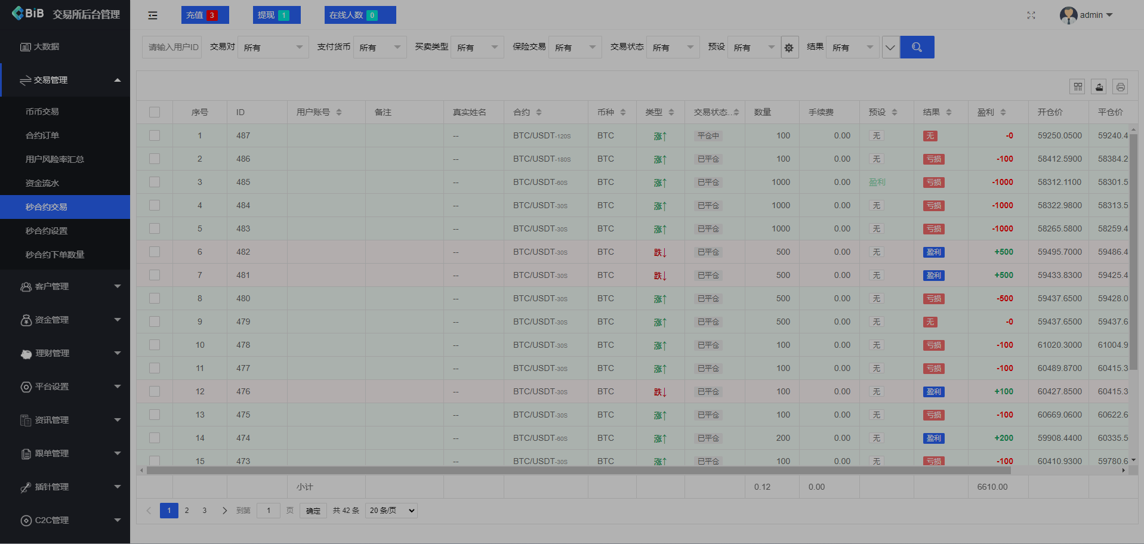The width and height of the screenshot is (1144, 544).
Task: Open the 预设 filter dropdown
Action: pyautogui.click(x=754, y=47)
